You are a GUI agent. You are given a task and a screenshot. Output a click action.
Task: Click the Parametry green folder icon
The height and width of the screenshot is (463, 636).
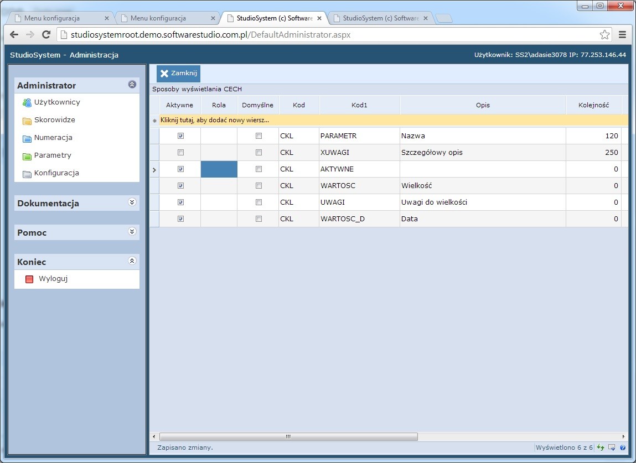pos(27,156)
